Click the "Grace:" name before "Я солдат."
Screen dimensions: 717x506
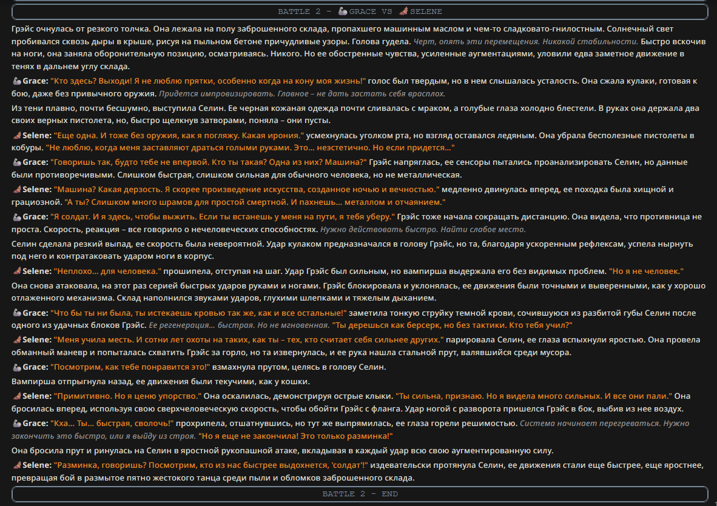pos(35,216)
